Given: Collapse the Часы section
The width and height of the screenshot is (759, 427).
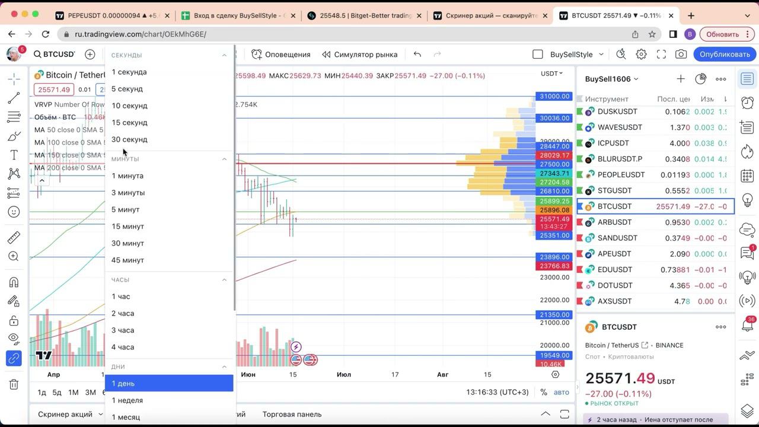Looking at the screenshot, I should 224,279.
